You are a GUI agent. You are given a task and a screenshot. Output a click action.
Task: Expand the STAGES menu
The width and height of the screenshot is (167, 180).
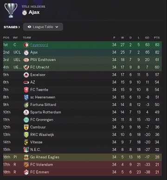point(12,27)
